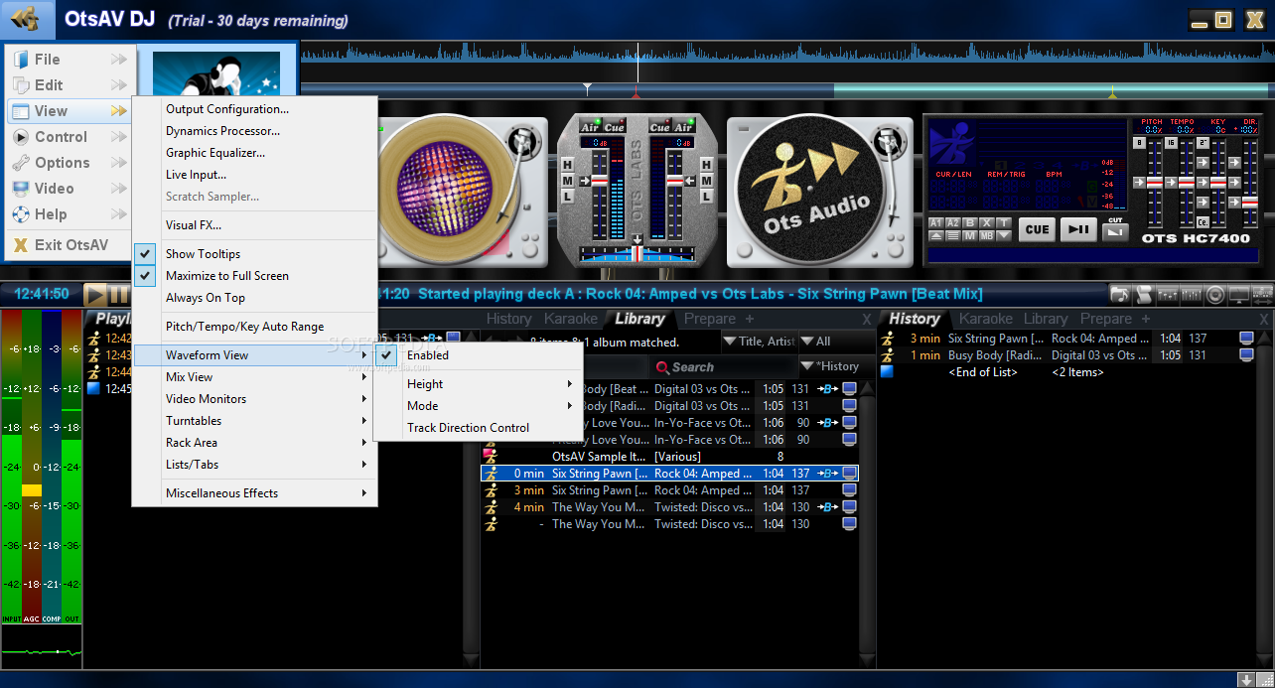Click the B button on HC7400
Image resolution: width=1275 pixels, height=688 pixels.
(x=970, y=223)
